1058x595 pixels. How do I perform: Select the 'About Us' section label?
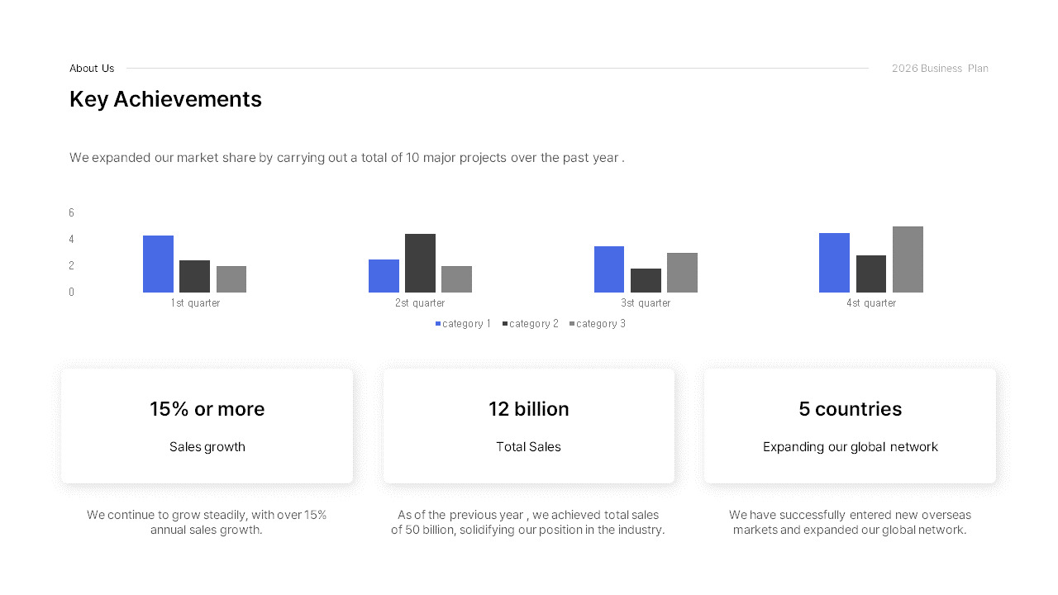point(92,69)
